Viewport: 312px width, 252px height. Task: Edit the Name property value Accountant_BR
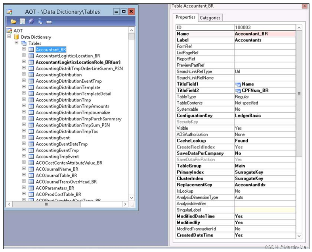click(265, 34)
